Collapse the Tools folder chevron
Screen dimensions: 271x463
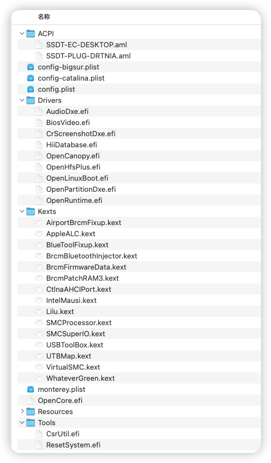click(x=22, y=422)
